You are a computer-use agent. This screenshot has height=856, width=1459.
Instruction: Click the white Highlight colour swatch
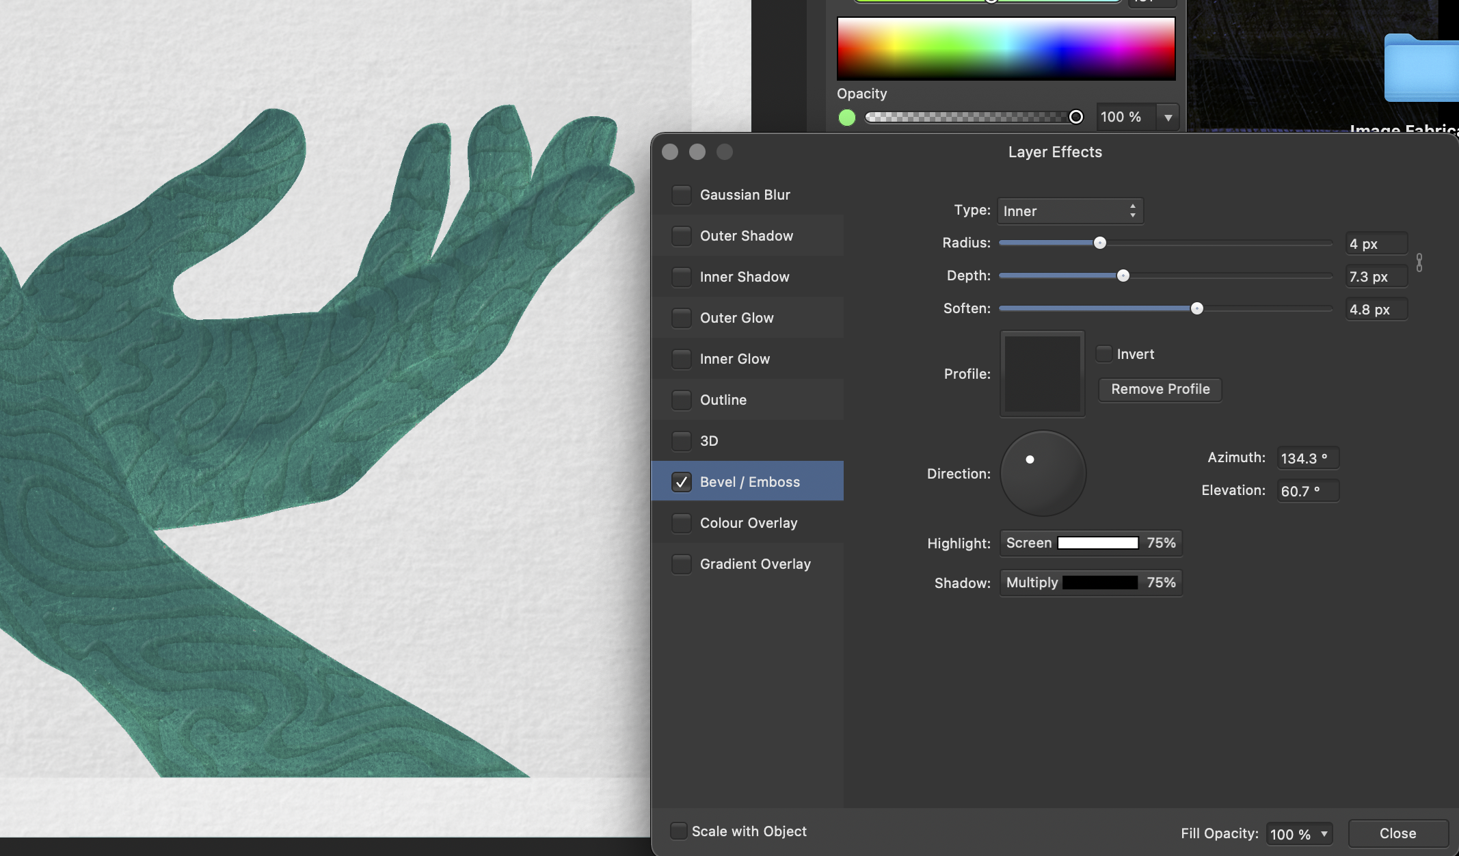click(x=1097, y=543)
